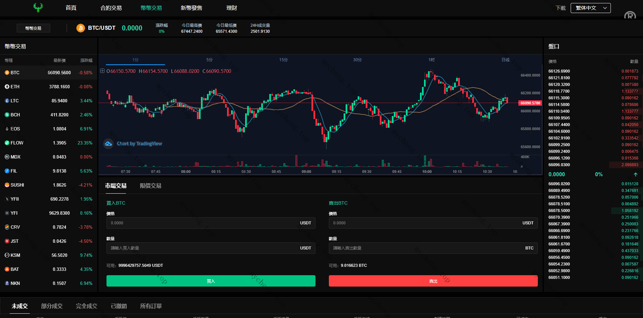Click the ETH coin icon in list
This screenshot has width=643, height=318.
(7, 87)
